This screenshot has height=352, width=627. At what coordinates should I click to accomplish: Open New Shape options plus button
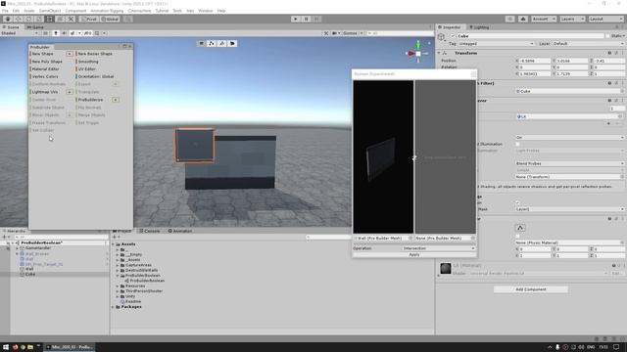point(70,54)
